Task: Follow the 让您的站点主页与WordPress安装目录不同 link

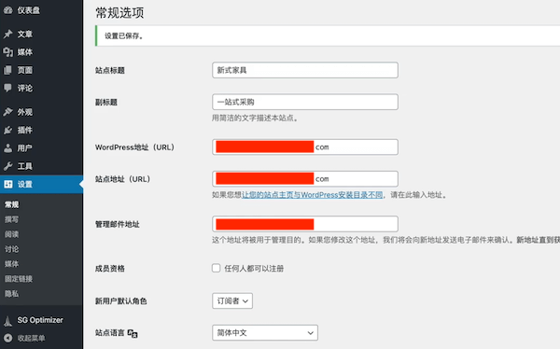Action: pos(312,195)
